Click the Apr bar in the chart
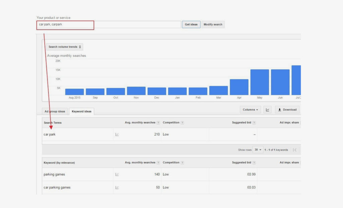The height and width of the screenshot is (208, 343). 239,87
